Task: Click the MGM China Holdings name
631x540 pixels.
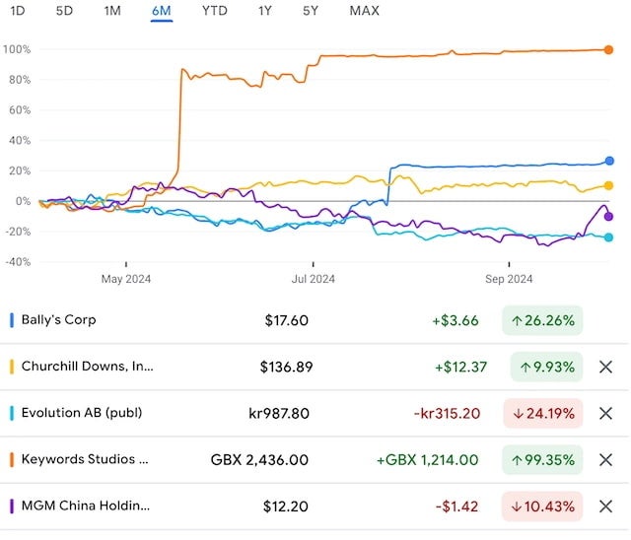Action: click(86, 506)
